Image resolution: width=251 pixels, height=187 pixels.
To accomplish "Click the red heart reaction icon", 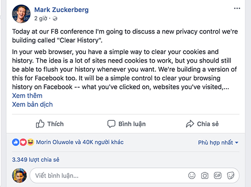I will [23, 142].
